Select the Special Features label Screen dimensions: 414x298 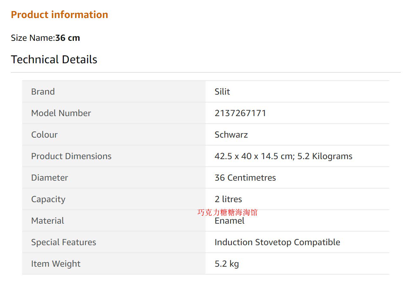pyautogui.click(x=63, y=242)
